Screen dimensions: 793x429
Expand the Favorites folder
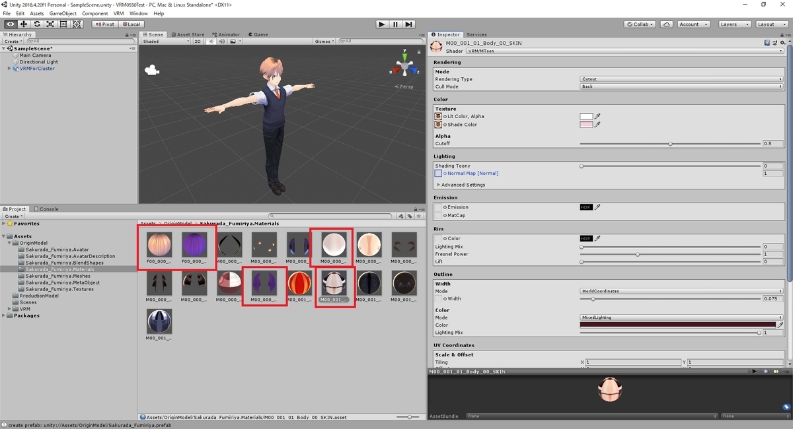[x=4, y=224]
